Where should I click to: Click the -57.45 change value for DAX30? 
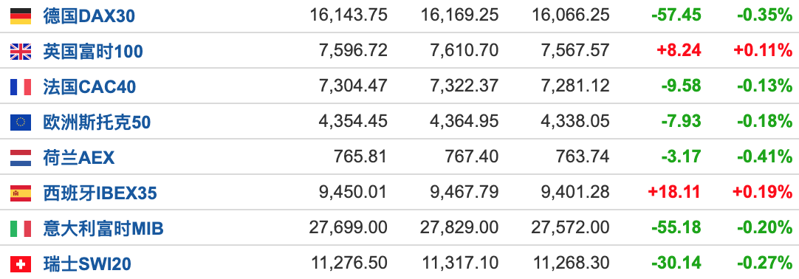pos(676,15)
